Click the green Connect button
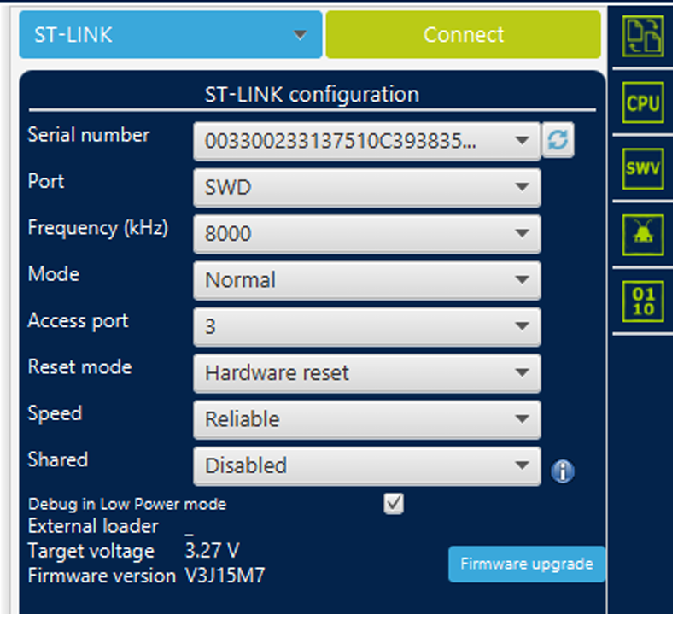This screenshot has width=678, height=620. coord(463,35)
